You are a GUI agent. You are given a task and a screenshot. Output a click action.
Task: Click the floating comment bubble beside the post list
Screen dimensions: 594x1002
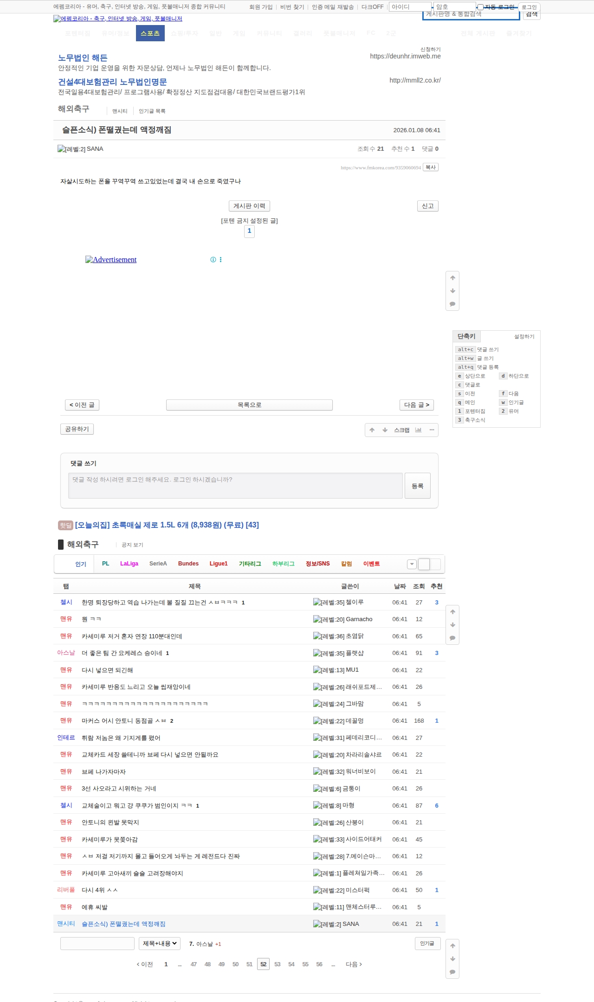[452, 638]
